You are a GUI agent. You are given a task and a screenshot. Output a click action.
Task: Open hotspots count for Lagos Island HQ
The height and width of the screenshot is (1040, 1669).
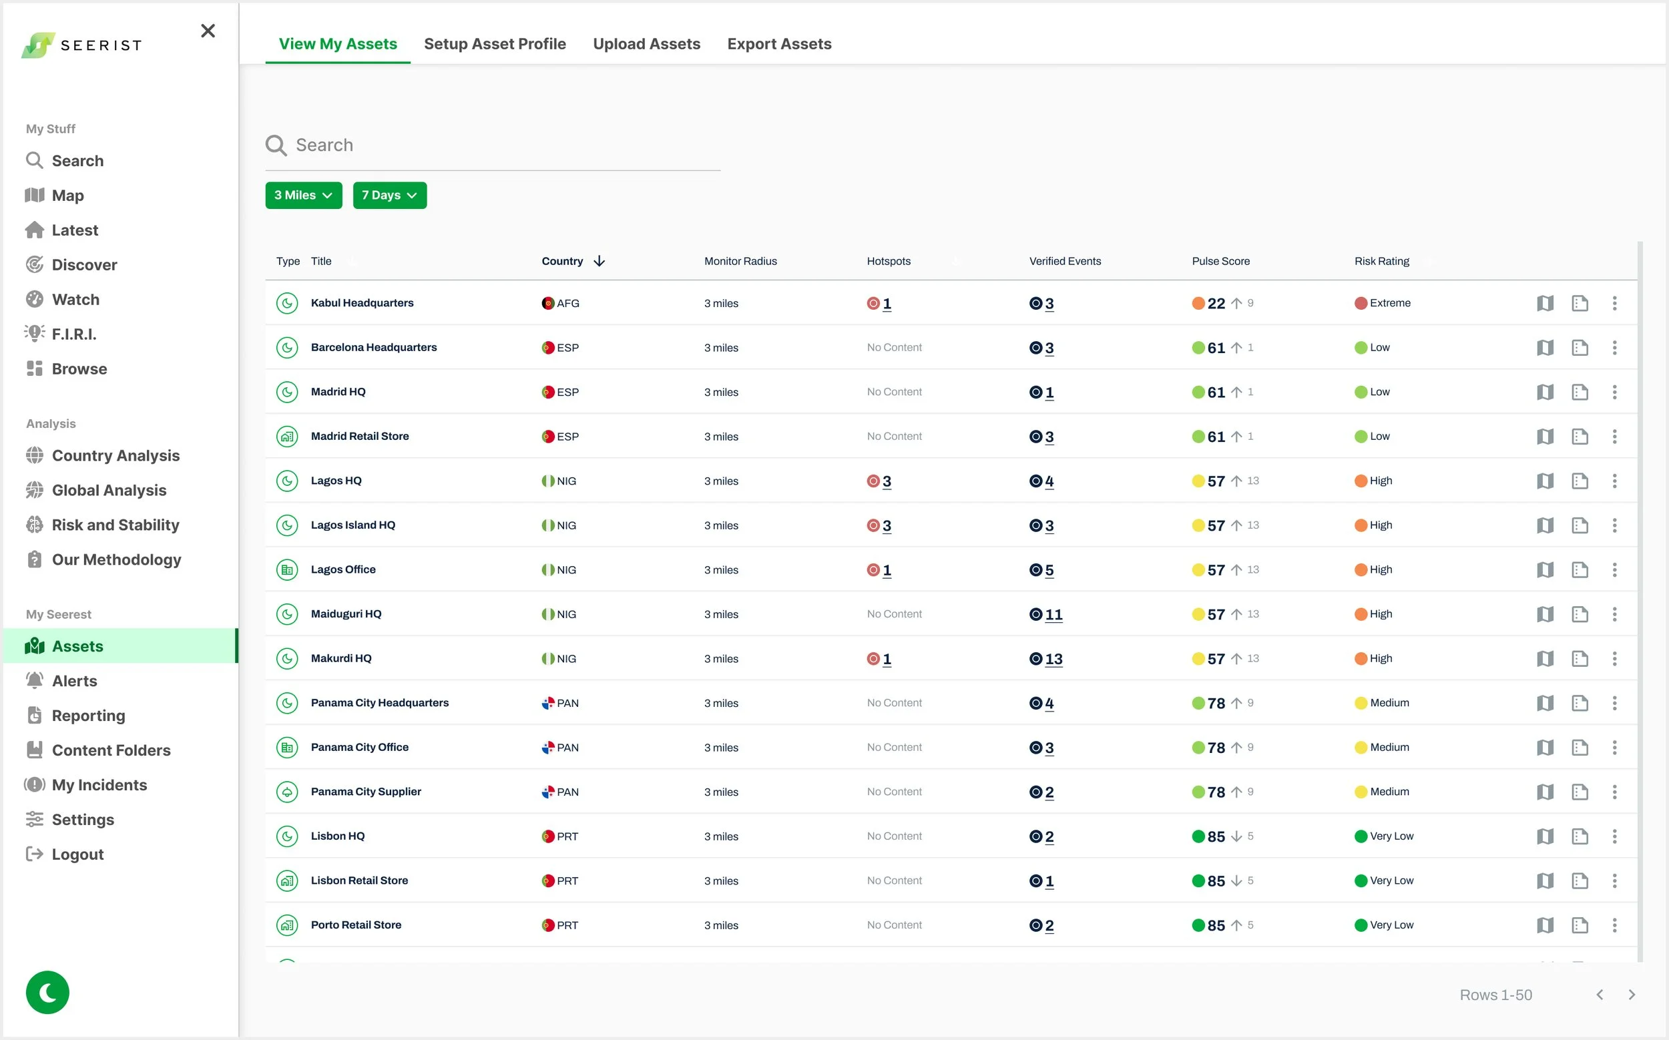[886, 525]
